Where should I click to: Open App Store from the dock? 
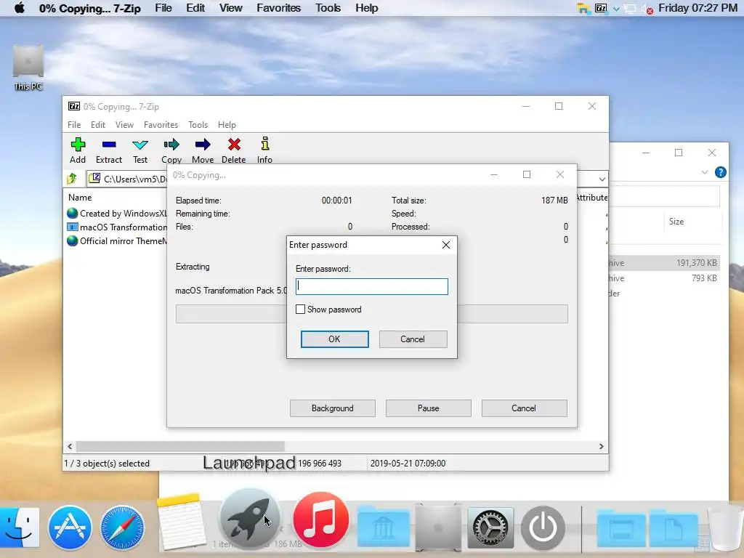pos(70,527)
